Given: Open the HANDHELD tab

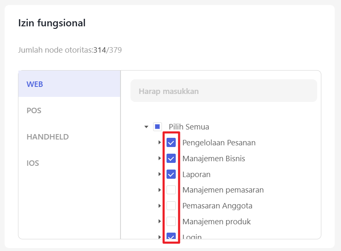Looking at the screenshot, I should tap(47, 137).
